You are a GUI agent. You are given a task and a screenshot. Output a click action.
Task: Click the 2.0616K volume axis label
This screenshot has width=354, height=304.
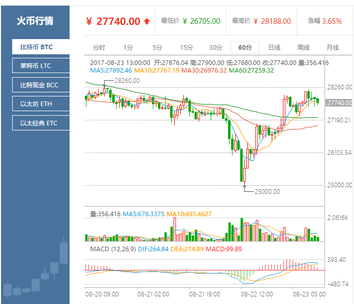(x=338, y=218)
